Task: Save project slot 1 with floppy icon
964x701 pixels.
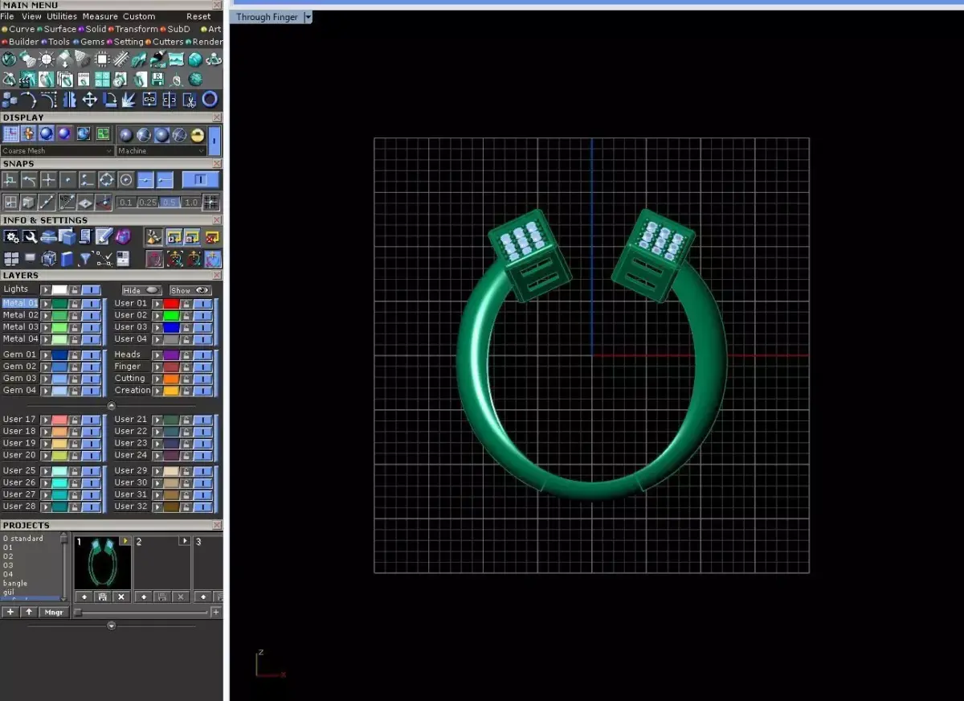Action: tap(102, 596)
